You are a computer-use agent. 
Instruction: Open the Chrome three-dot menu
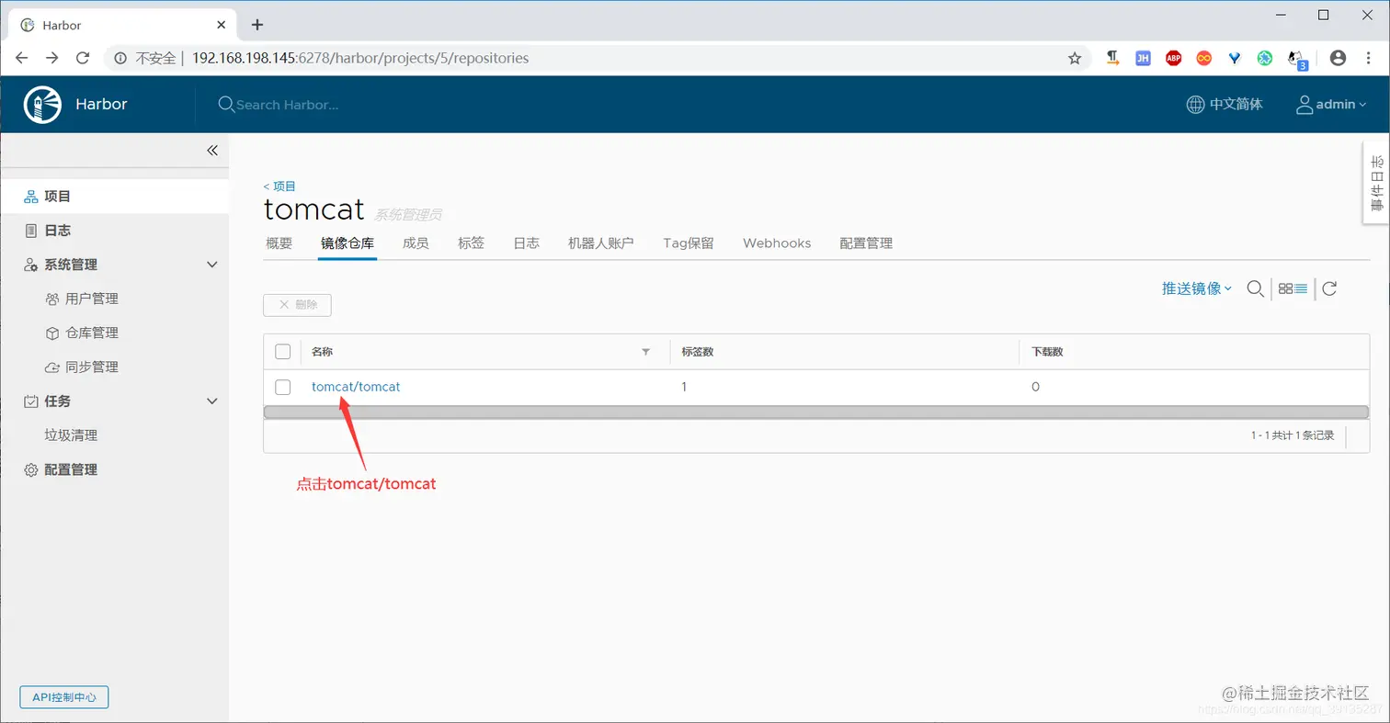coord(1367,58)
